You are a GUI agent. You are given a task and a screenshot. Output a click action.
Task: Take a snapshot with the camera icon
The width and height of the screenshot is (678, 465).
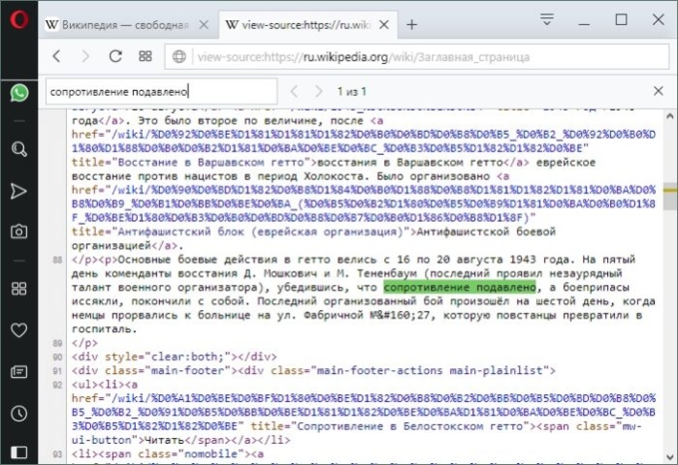pos(19,232)
